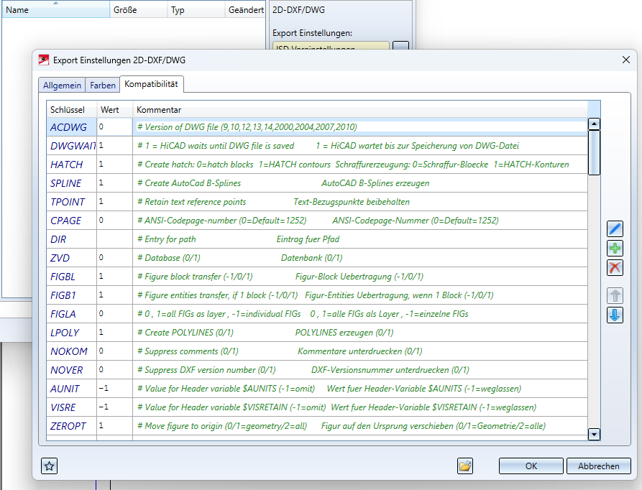Click the empty DIR value cell

[x=114, y=239]
